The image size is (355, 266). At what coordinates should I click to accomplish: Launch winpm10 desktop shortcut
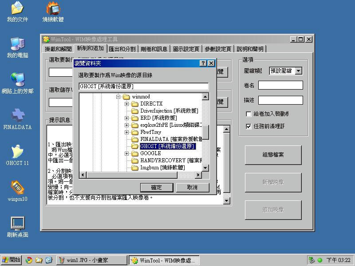[17, 191]
